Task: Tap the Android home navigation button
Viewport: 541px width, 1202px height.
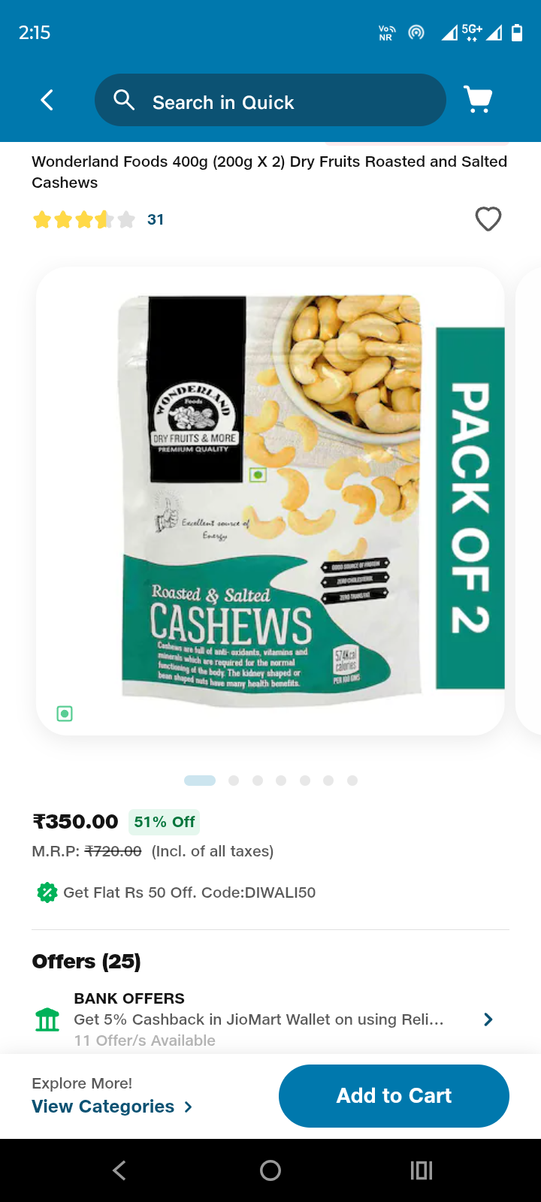Action: point(270,1170)
